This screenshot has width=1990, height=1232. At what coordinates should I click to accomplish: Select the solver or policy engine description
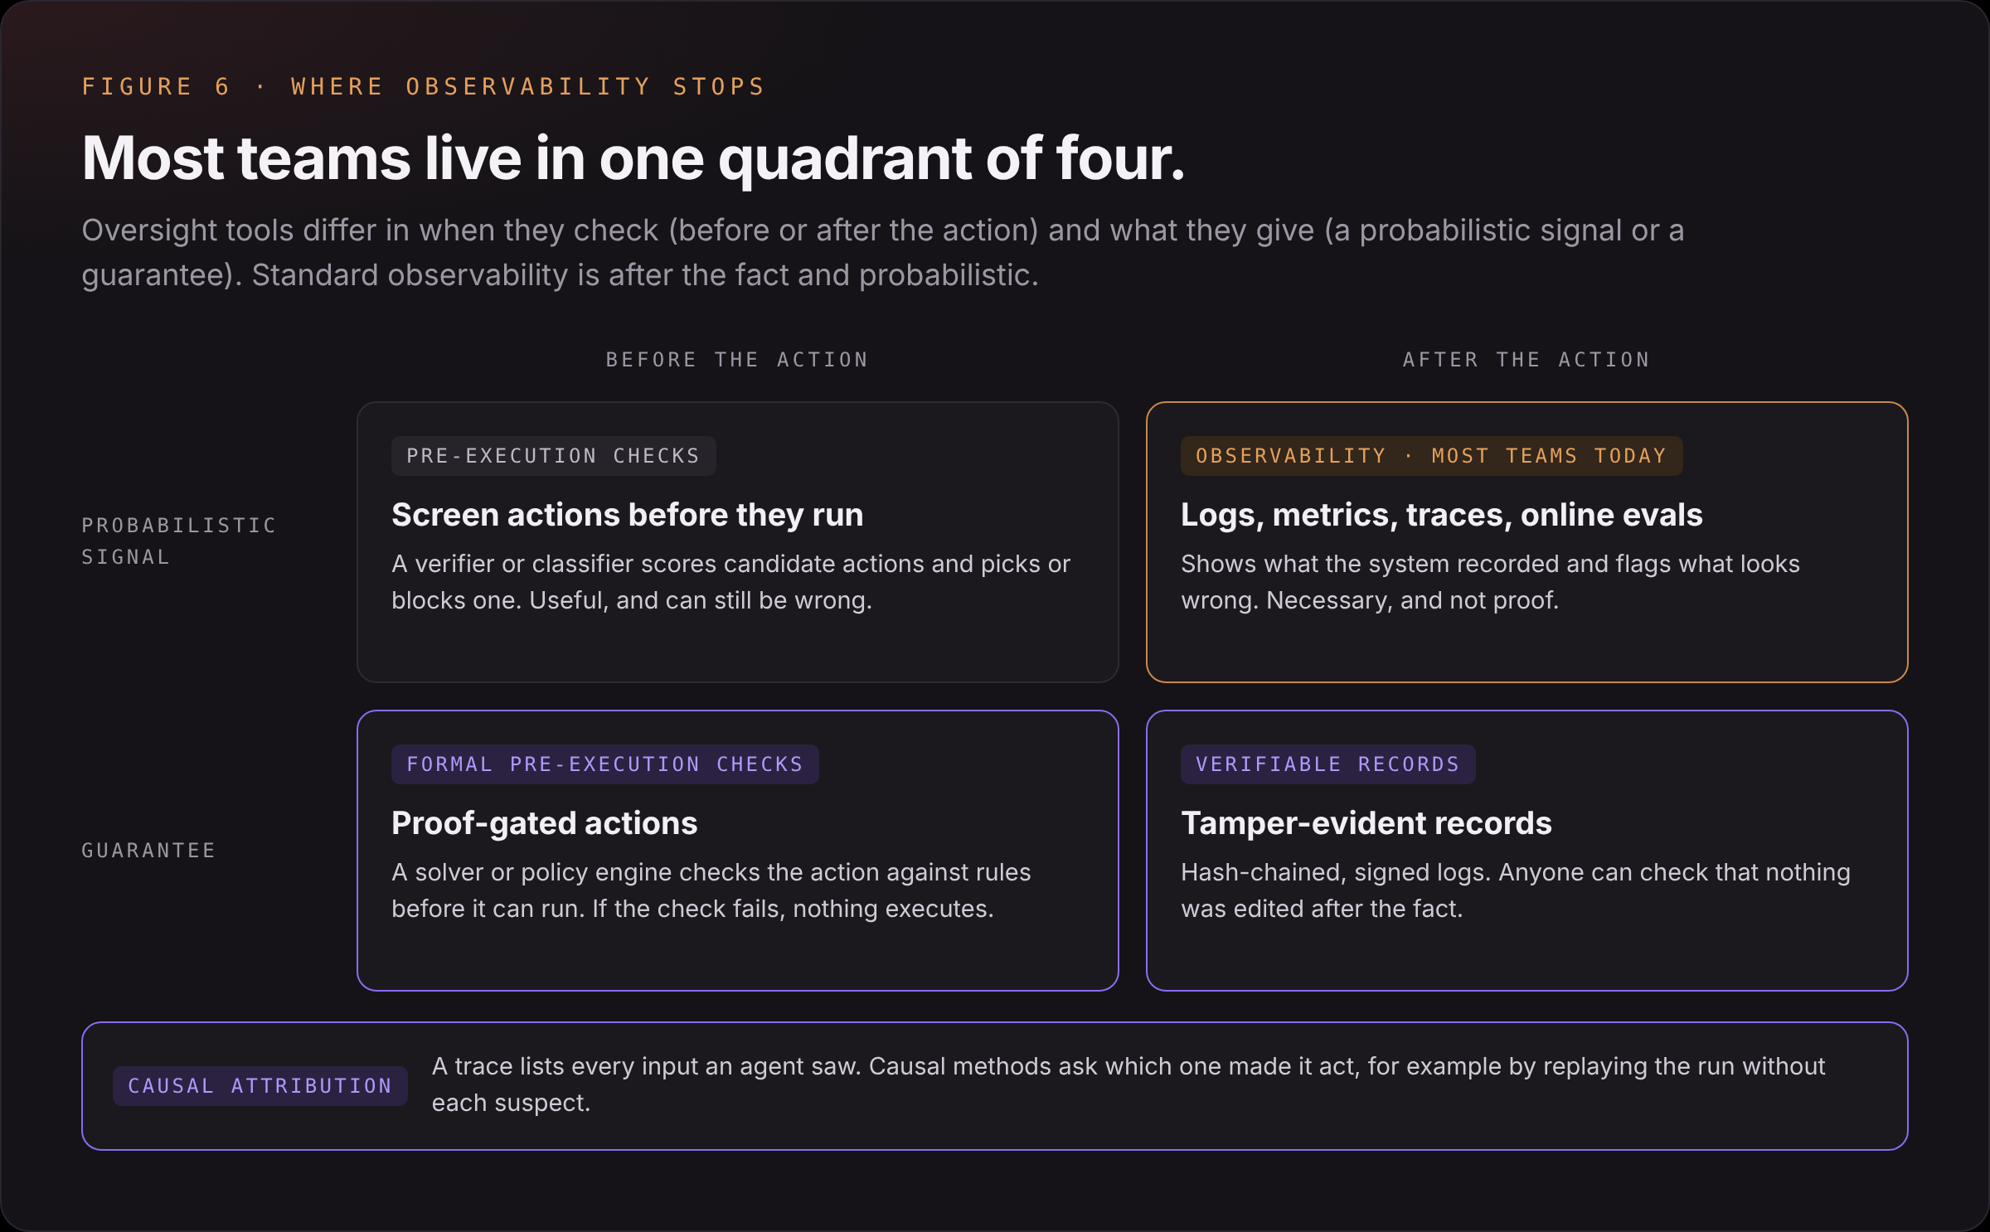pyautogui.click(x=711, y=890)
